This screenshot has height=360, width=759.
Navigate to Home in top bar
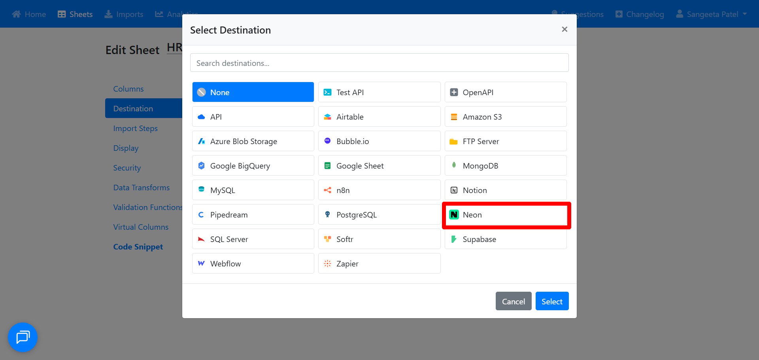click(29, 14)
